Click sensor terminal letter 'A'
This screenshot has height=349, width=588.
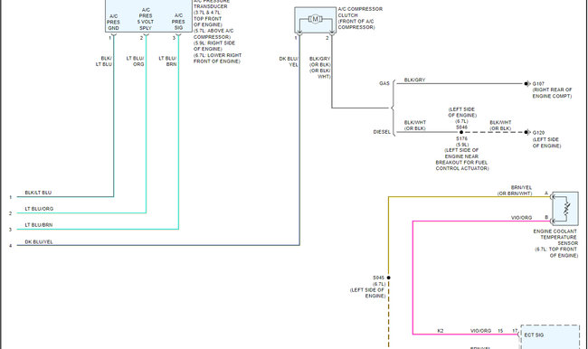[546, 193]
